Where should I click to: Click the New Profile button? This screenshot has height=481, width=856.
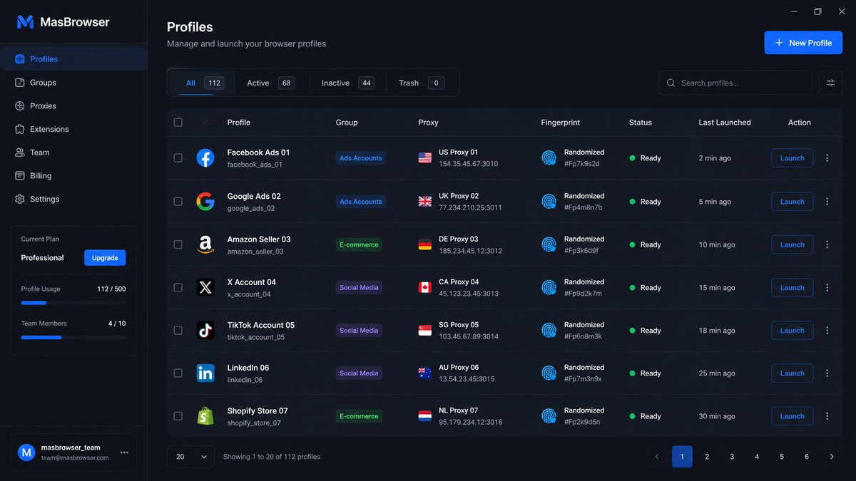click(x=803, y=43)
